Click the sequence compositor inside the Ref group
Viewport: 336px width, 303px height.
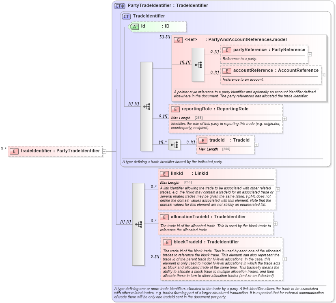pos(198,64)
